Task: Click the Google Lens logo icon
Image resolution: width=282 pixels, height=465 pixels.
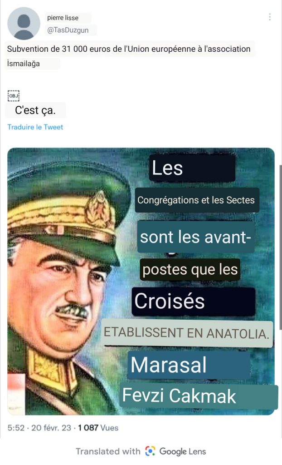Action: pyautogui.click(x=150, y=451)
